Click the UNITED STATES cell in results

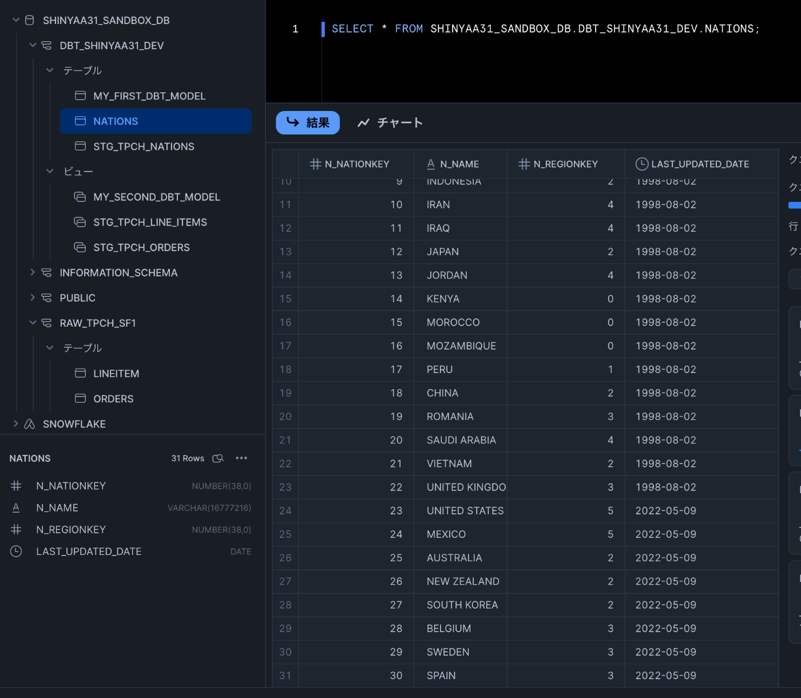[460, 510]
